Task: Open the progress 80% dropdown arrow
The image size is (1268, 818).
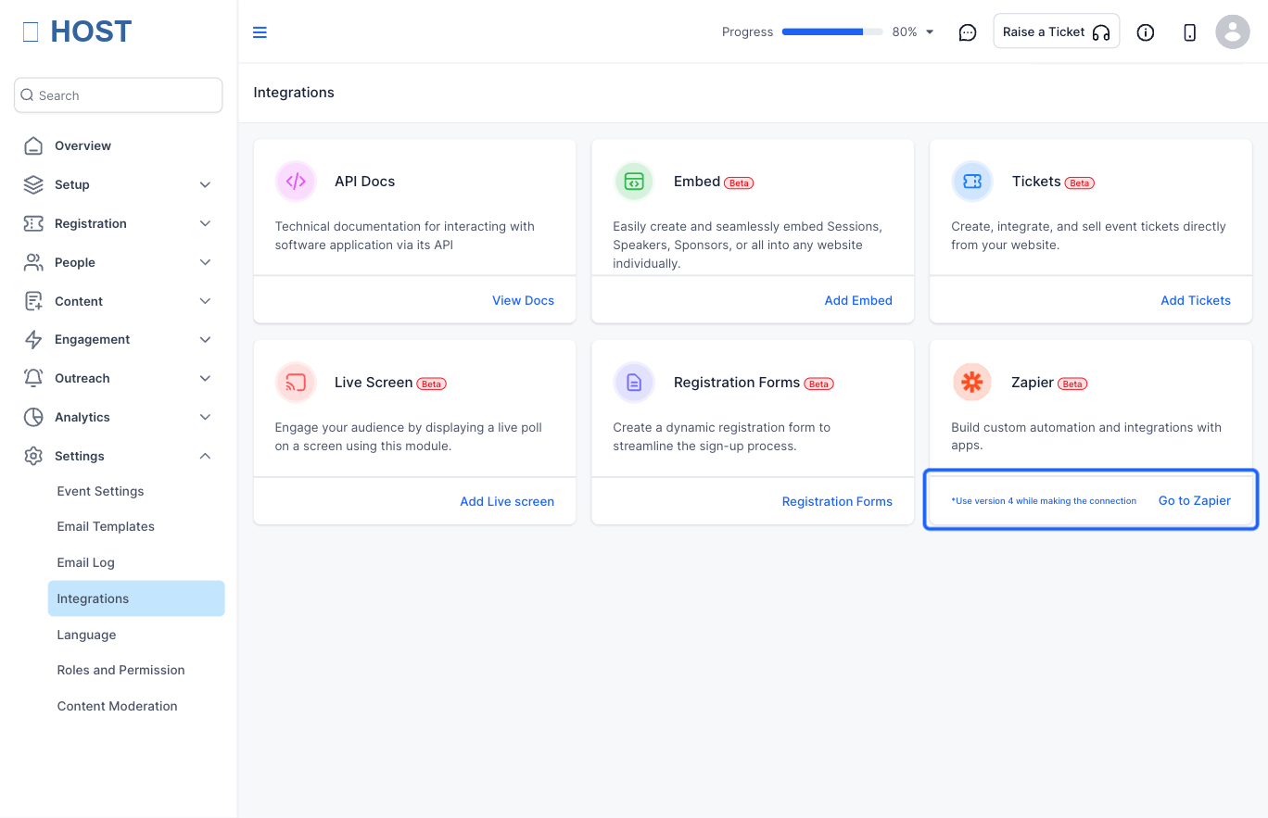Action: pyautogui.click(x=930, y=32)
